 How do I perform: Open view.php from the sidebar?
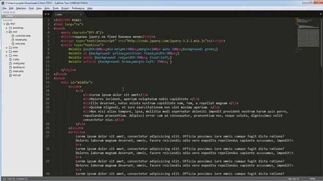pos(20,44)
